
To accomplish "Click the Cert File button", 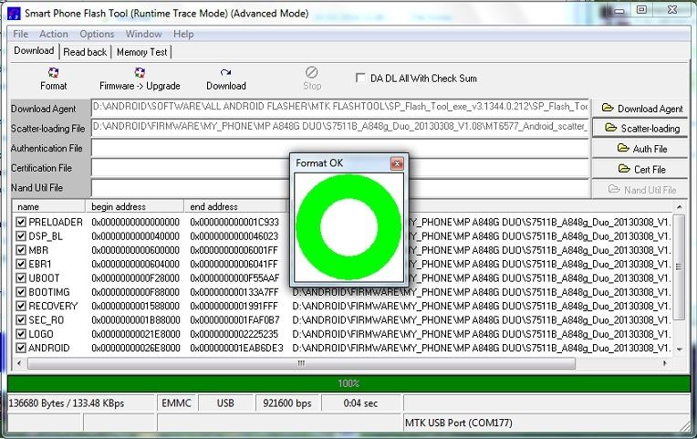I will (x=640, y=169).
